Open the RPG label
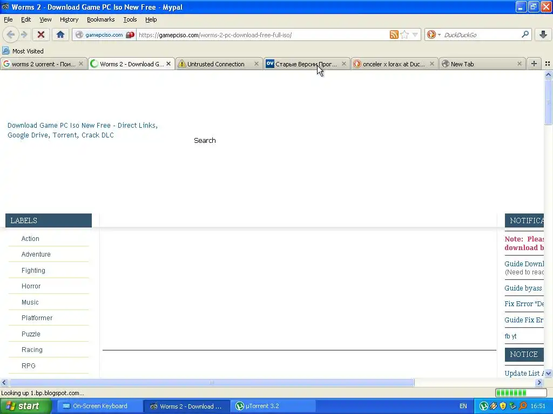 coord(29,365)
